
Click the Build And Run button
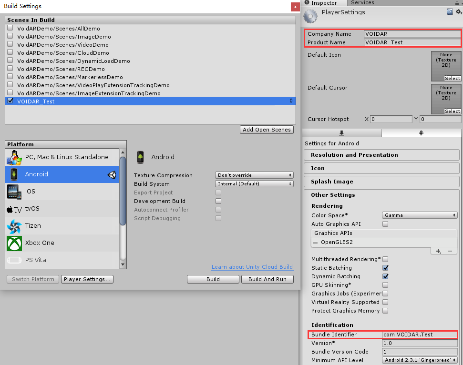coord(267,279)
